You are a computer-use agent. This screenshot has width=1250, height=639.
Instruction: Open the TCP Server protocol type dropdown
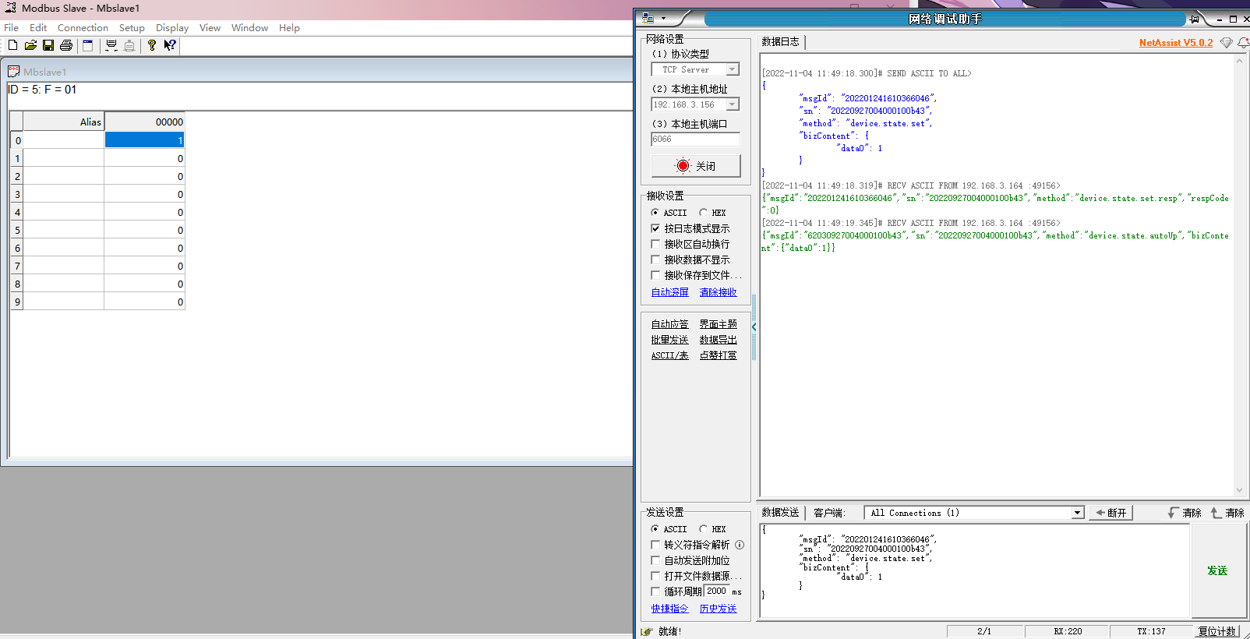[732, 69]
